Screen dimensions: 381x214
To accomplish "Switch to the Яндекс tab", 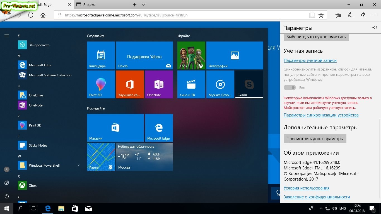I will click(x=102, y=4).
